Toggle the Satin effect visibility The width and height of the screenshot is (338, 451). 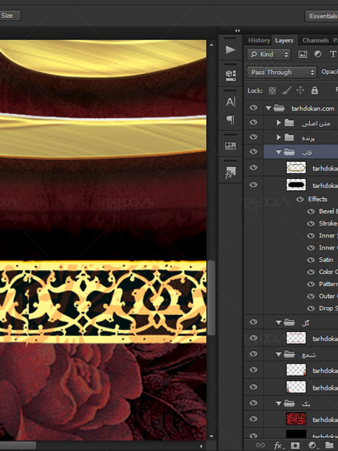click(x=311, y=260)
